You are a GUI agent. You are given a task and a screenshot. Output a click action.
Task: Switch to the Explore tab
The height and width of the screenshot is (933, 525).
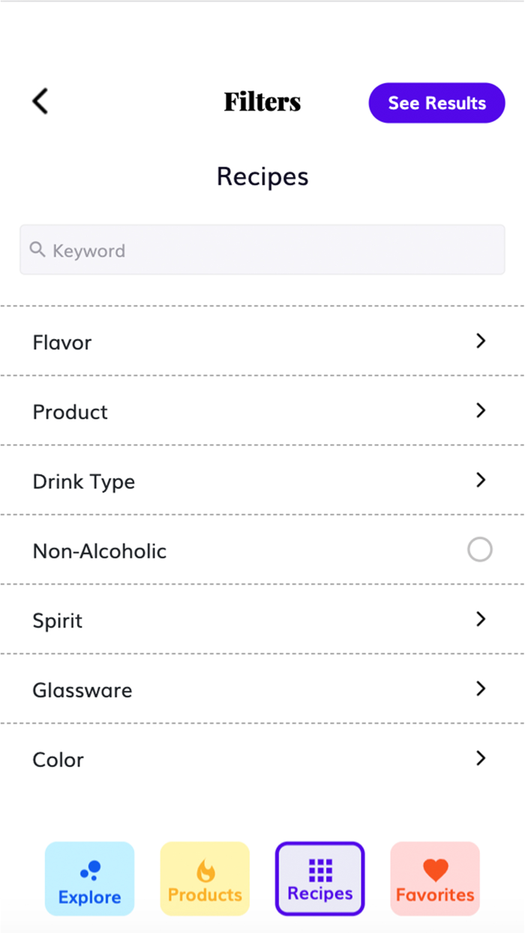click(x=89, y=877)
